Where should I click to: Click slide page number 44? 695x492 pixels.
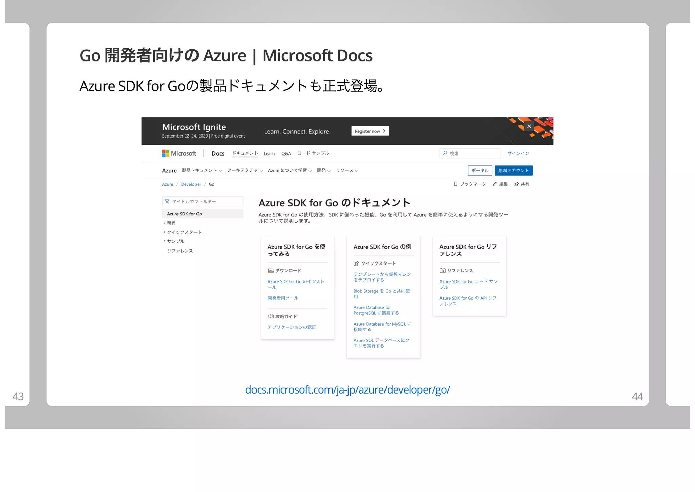tap(637, 396)
